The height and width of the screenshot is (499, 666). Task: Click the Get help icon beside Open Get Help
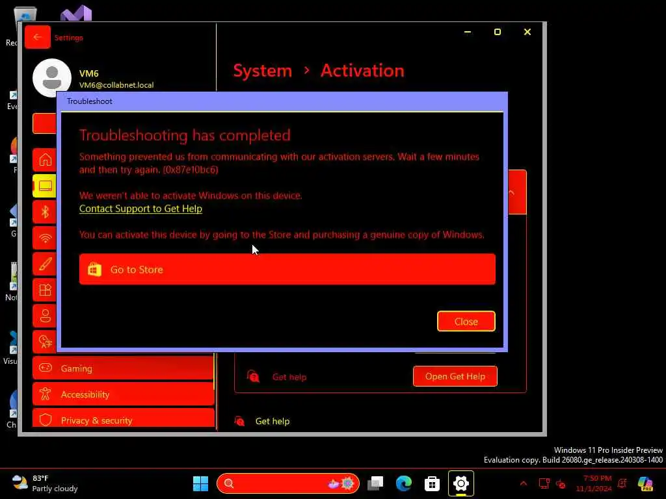point(253,376)
